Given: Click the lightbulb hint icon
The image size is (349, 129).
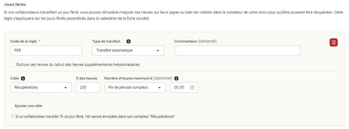Looking at the screenshot, I should click(x=12, y=116).
